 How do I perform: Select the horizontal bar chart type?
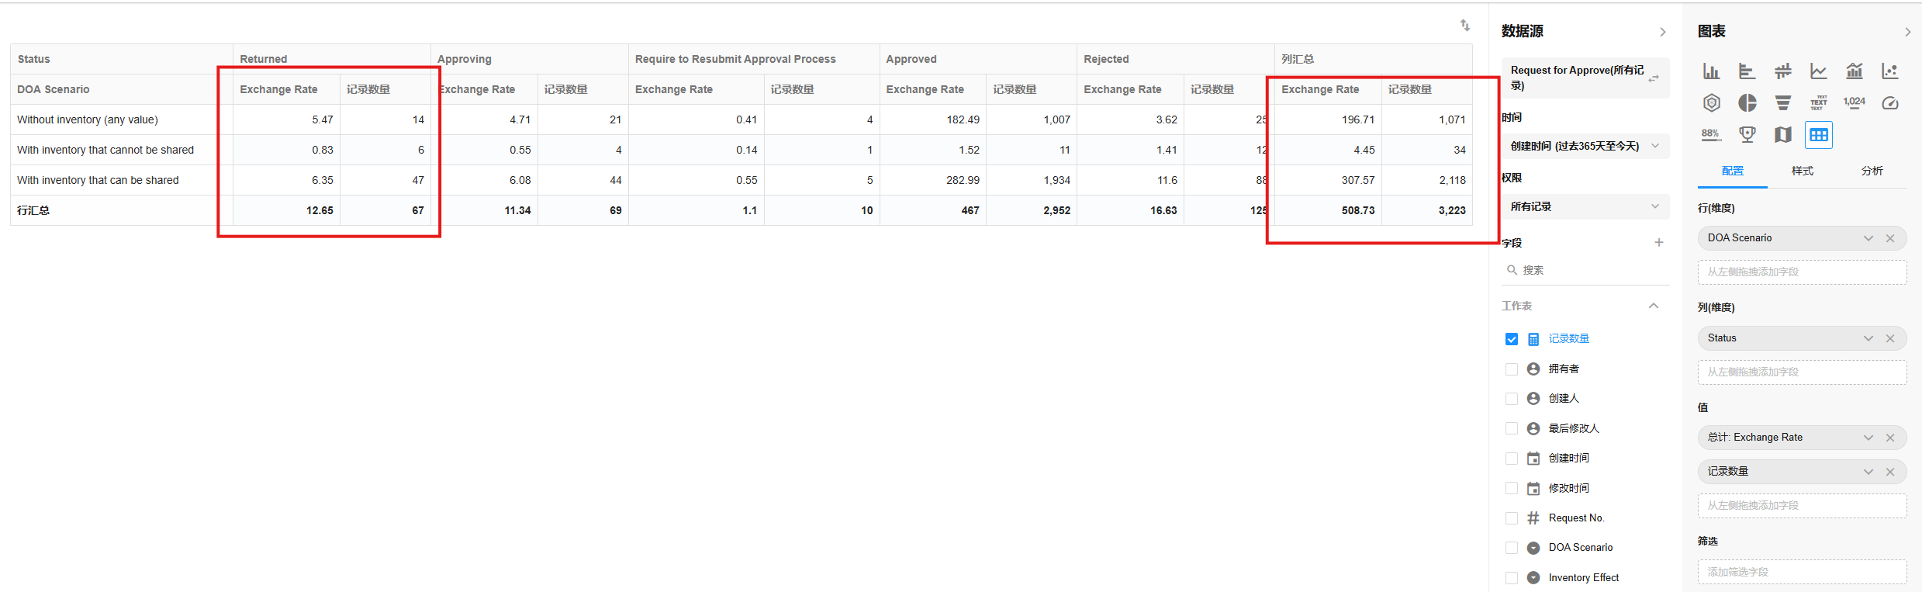tap(1747, 71)
